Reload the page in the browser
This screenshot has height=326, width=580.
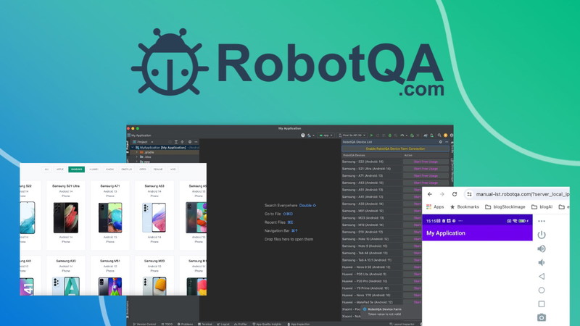coord(455,194)
